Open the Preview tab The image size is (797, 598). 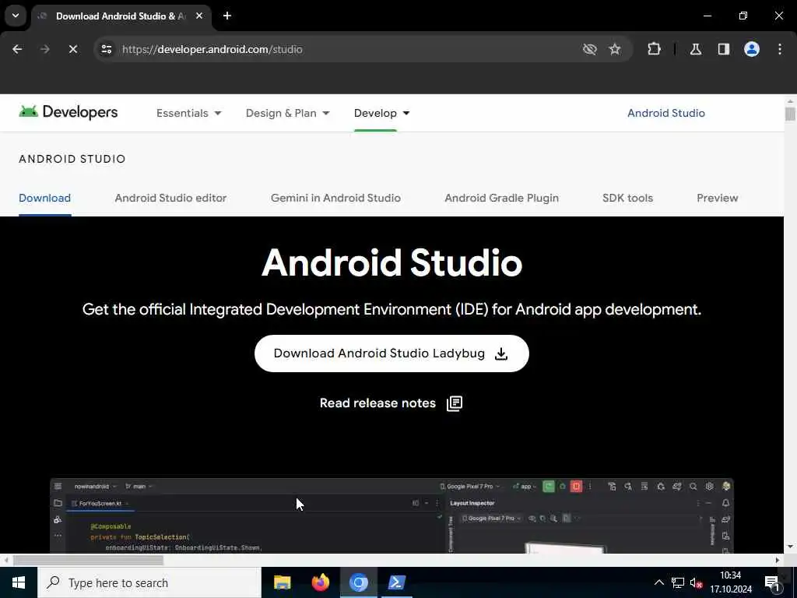pyautogui.click(x=717, y=198)
